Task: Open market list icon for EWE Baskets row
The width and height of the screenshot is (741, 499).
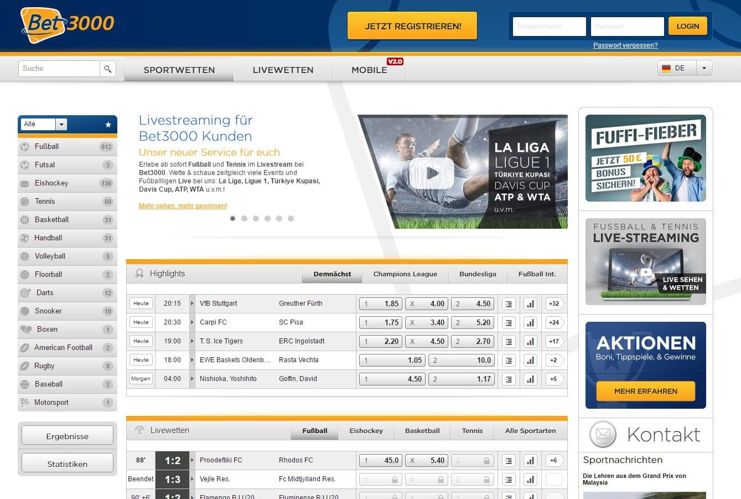Action: (509, 360)
